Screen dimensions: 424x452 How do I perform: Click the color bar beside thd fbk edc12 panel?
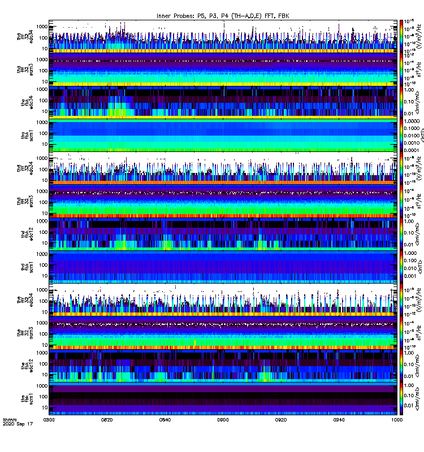(401, 234)
